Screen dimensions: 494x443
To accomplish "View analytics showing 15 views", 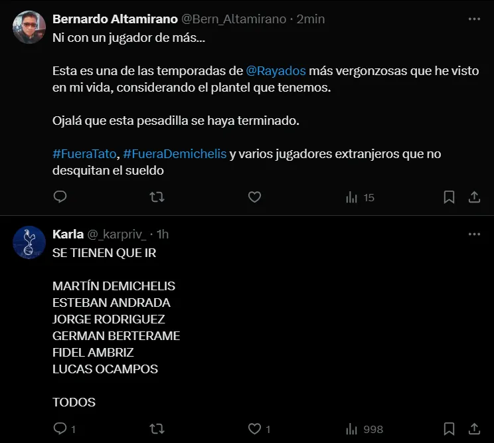I will pyautogui.click(x=360, y=197).
